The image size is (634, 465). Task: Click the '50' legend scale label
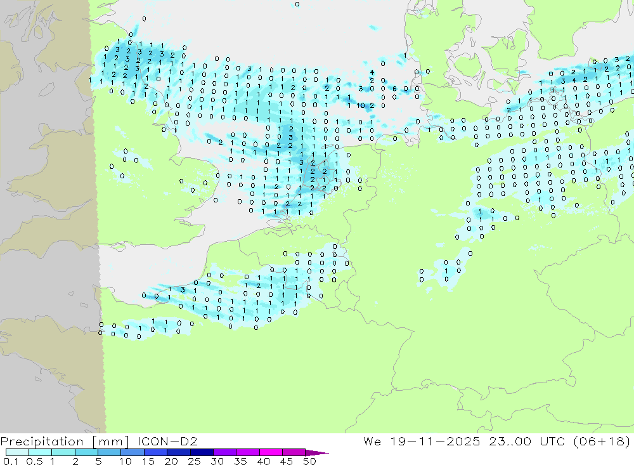click(309, 461)
